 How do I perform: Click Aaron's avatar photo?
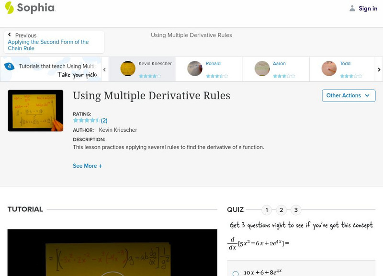coord(261,69)
